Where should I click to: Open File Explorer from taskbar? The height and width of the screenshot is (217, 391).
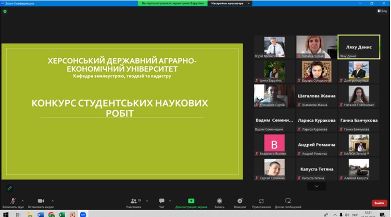tap(30, 214)
